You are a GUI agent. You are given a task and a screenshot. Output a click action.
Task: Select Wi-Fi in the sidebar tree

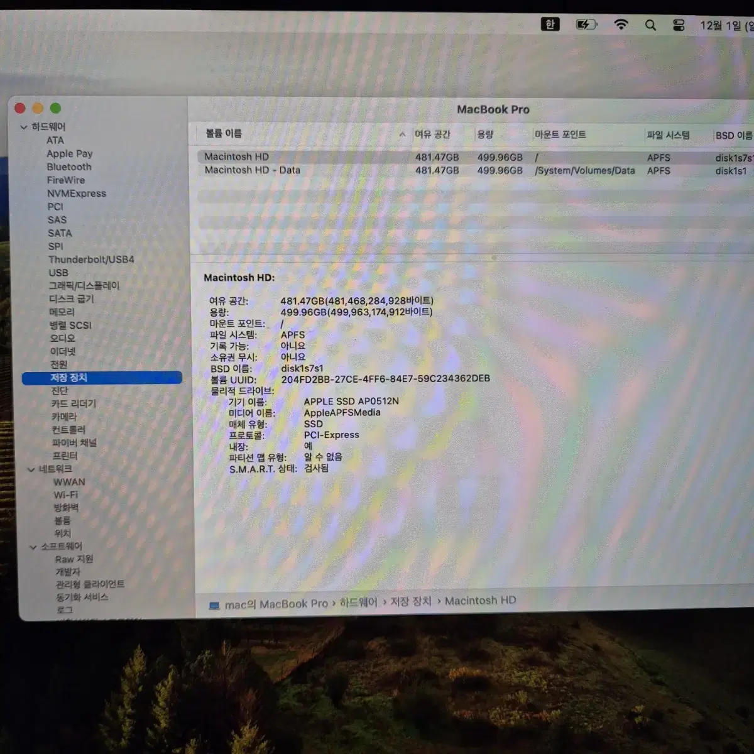click(66, 494)
